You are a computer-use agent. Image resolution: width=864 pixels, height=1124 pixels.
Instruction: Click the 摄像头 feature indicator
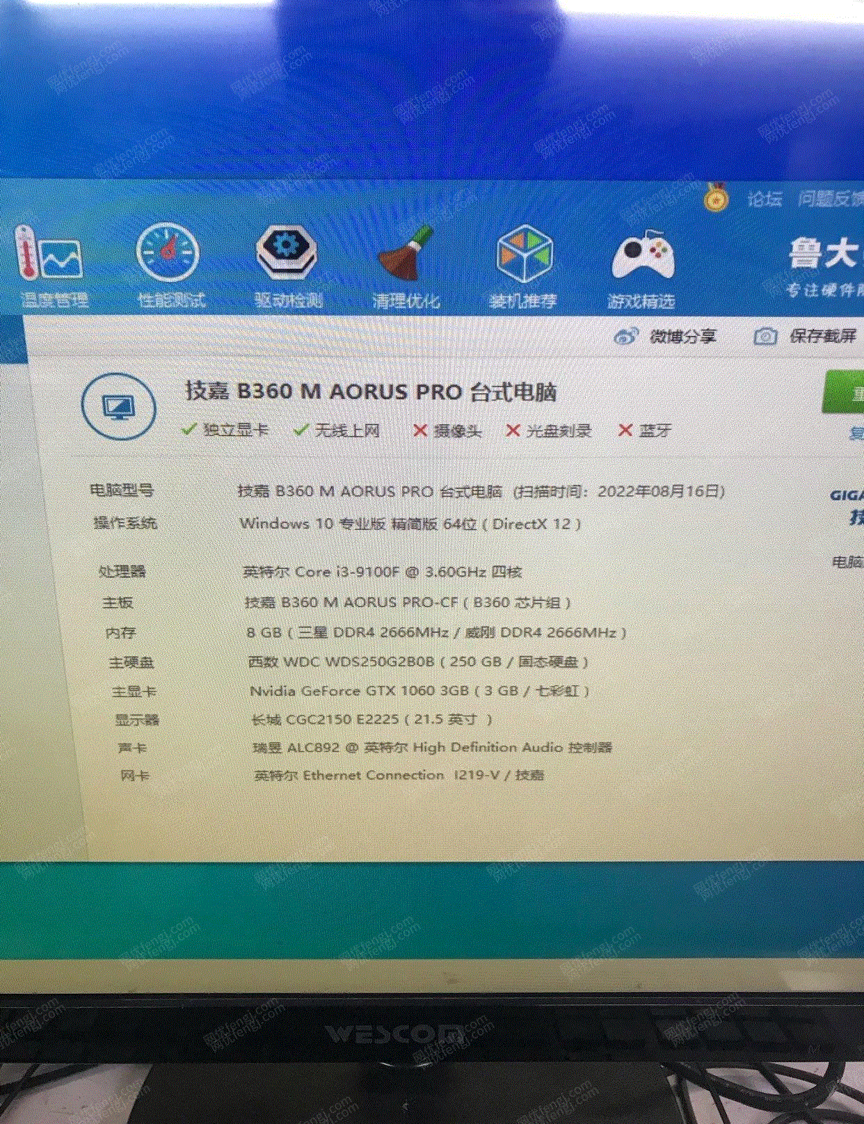pyautogui.click(x=447, y=431)
